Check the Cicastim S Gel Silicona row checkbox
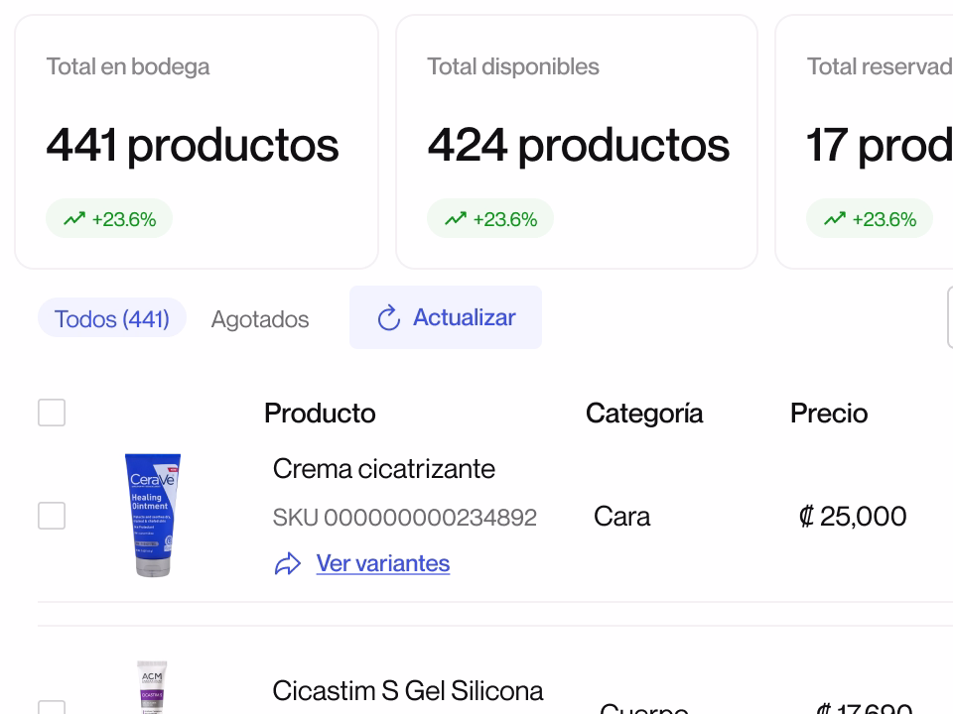The image size is (953, 714). click(x=52, y=707)
